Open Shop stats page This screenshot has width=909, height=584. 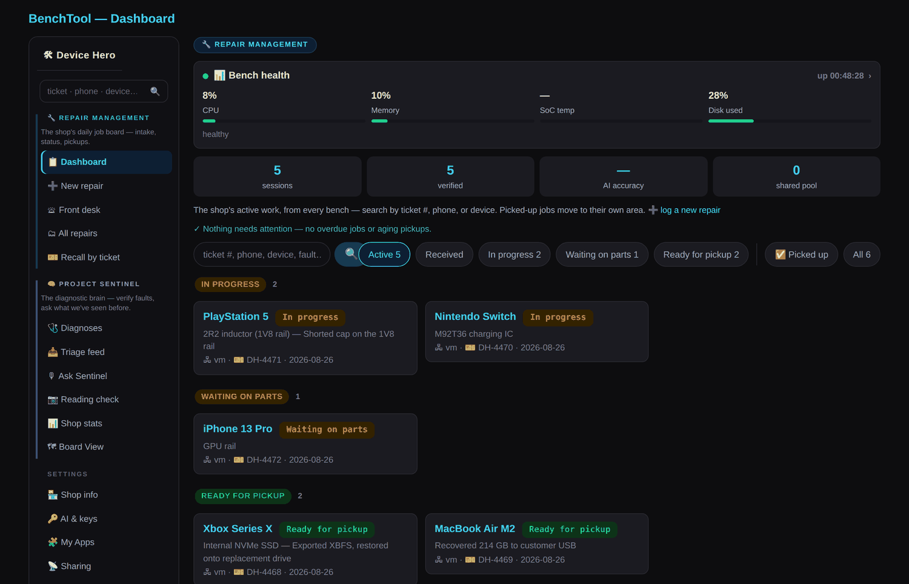click(107, 423)
